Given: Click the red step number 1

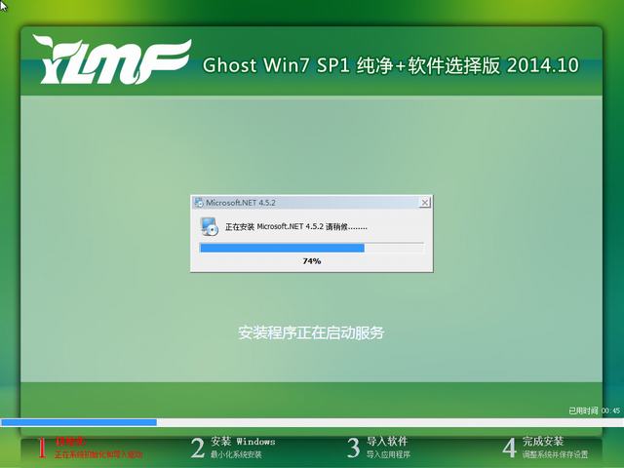Looking at the screenshot, I should coord(42,448).
